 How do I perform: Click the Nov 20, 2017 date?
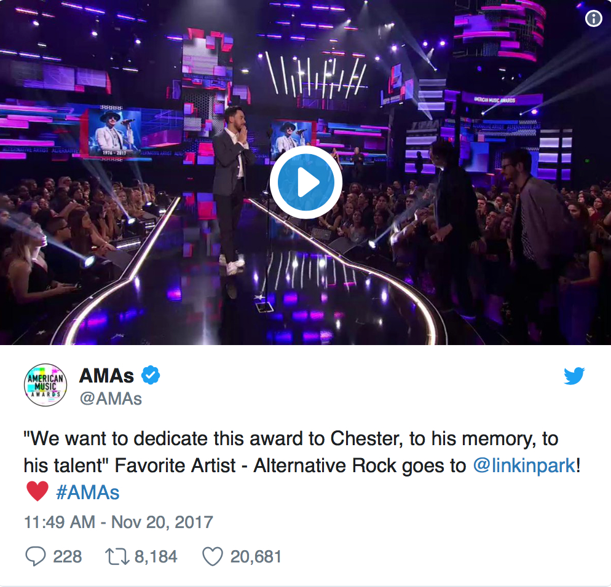pos(161,523)
